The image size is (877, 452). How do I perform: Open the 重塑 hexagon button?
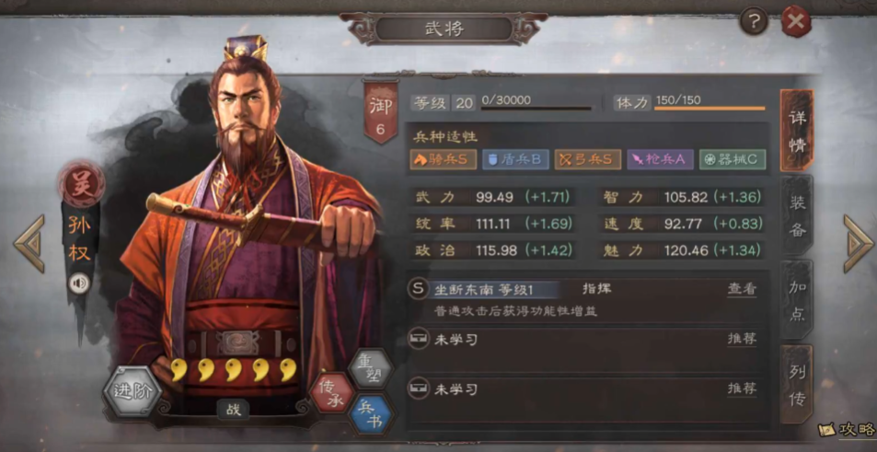(370, 367)
